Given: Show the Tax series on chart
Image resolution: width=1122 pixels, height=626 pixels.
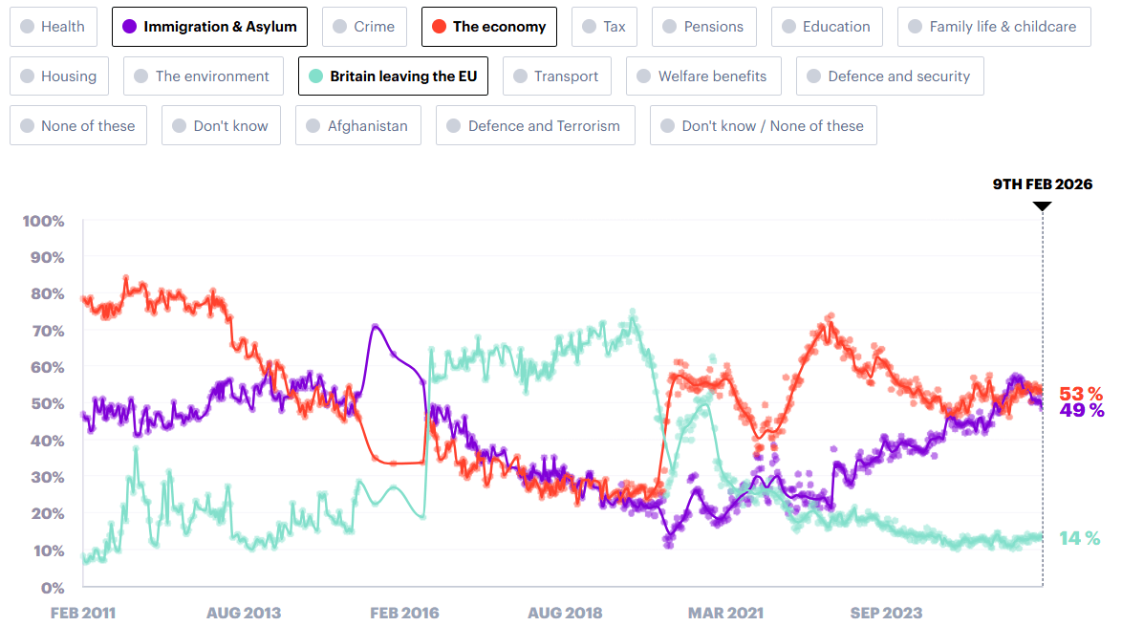Looking at the screenshot, I should [x=604, y=27].
